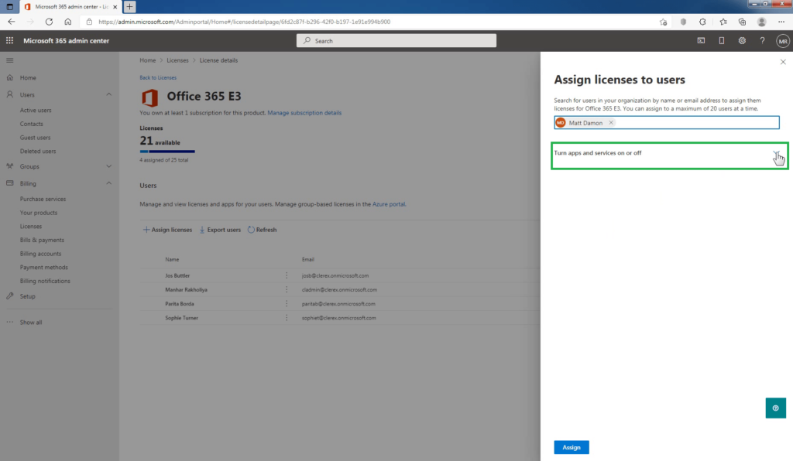
Task: Click Assign licenses command
Action: click(x=167, y=230)
